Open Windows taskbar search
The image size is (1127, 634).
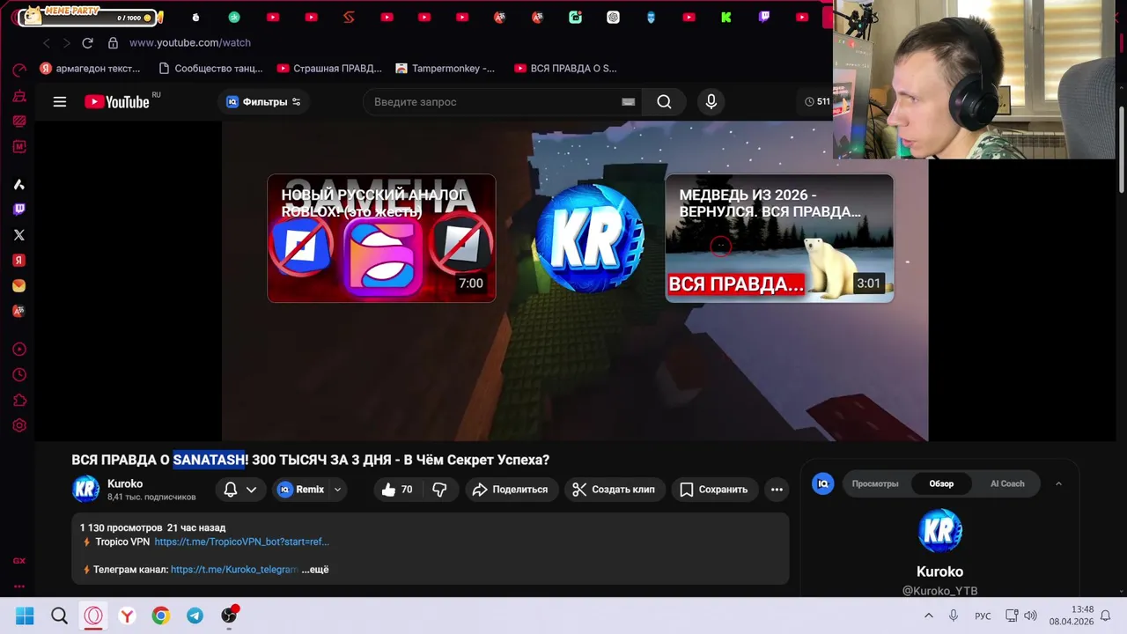[x=59, y=616]
